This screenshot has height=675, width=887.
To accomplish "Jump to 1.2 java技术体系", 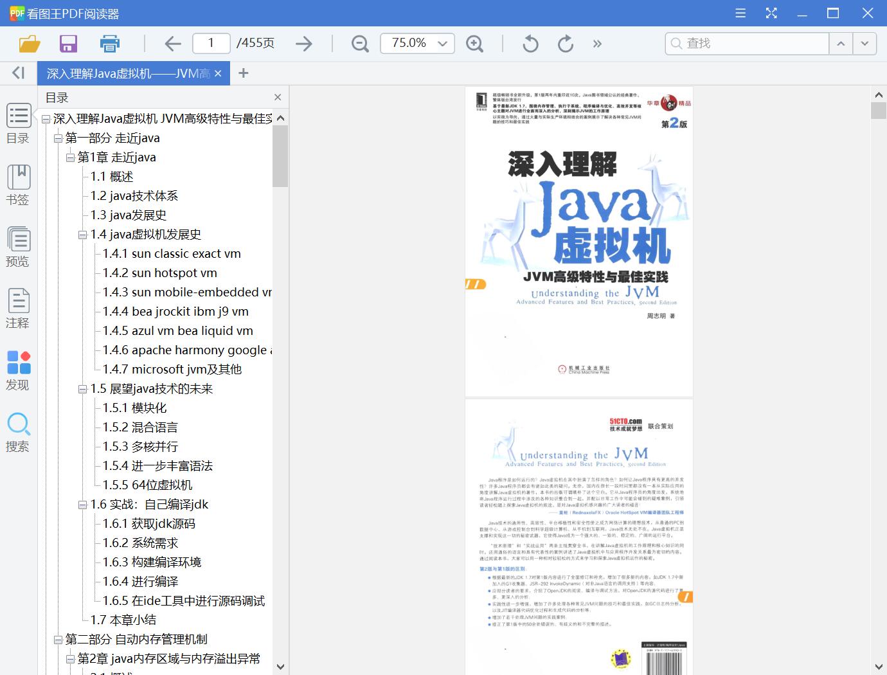I will point(134,195).
